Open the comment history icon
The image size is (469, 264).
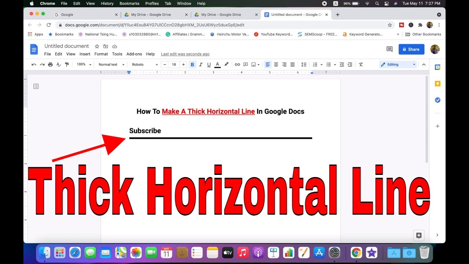tap(389, 49)
